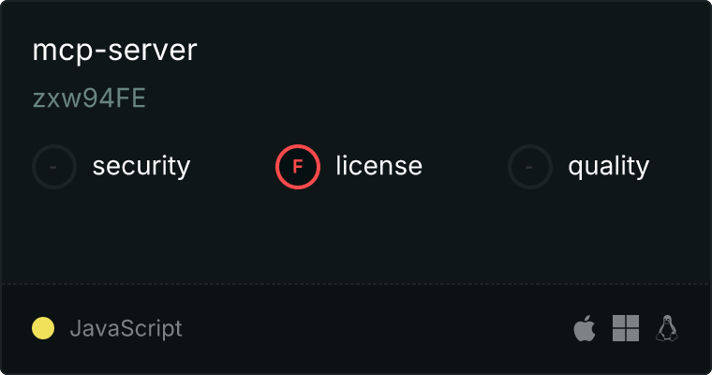
Task: Click the Apple macOS platform icon
Action: click(585, 328)
